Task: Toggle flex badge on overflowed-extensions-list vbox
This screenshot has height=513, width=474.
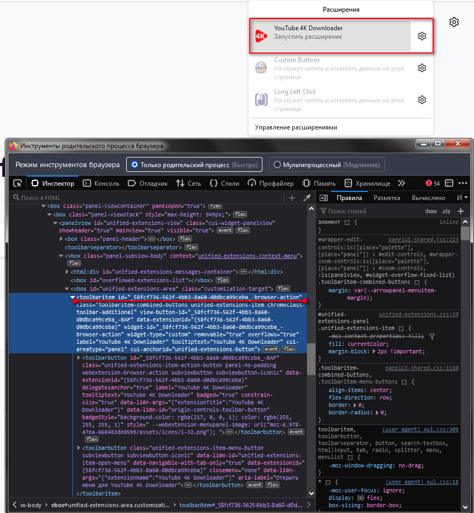Action: (223, 280)
